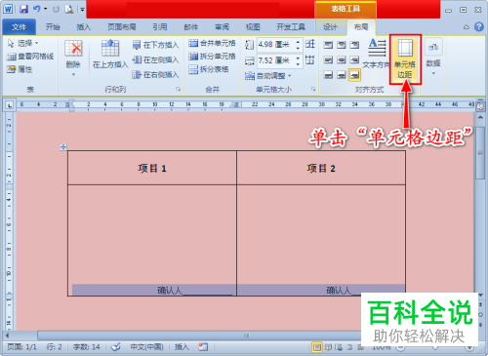Viewport: 488px width, 356px height.
Task: Click the table move handle above table
Action: click(63, 147)
